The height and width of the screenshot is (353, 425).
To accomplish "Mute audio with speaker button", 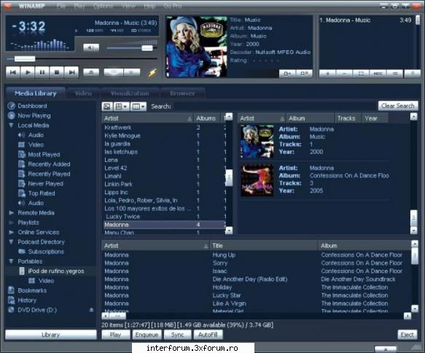I will (x=91, y=47).
